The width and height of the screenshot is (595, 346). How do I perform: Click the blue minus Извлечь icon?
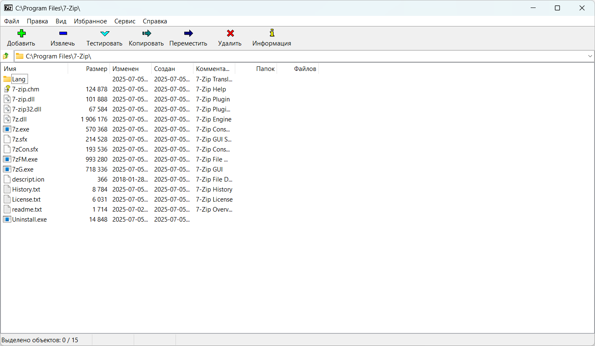pyautogui.click(x=63, y=33)
